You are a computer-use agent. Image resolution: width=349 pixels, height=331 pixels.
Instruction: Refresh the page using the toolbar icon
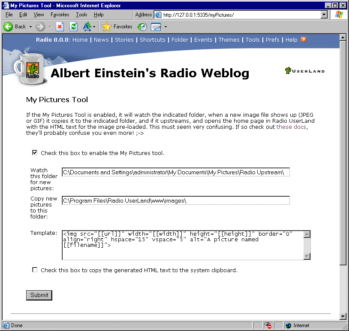[73, 27]
